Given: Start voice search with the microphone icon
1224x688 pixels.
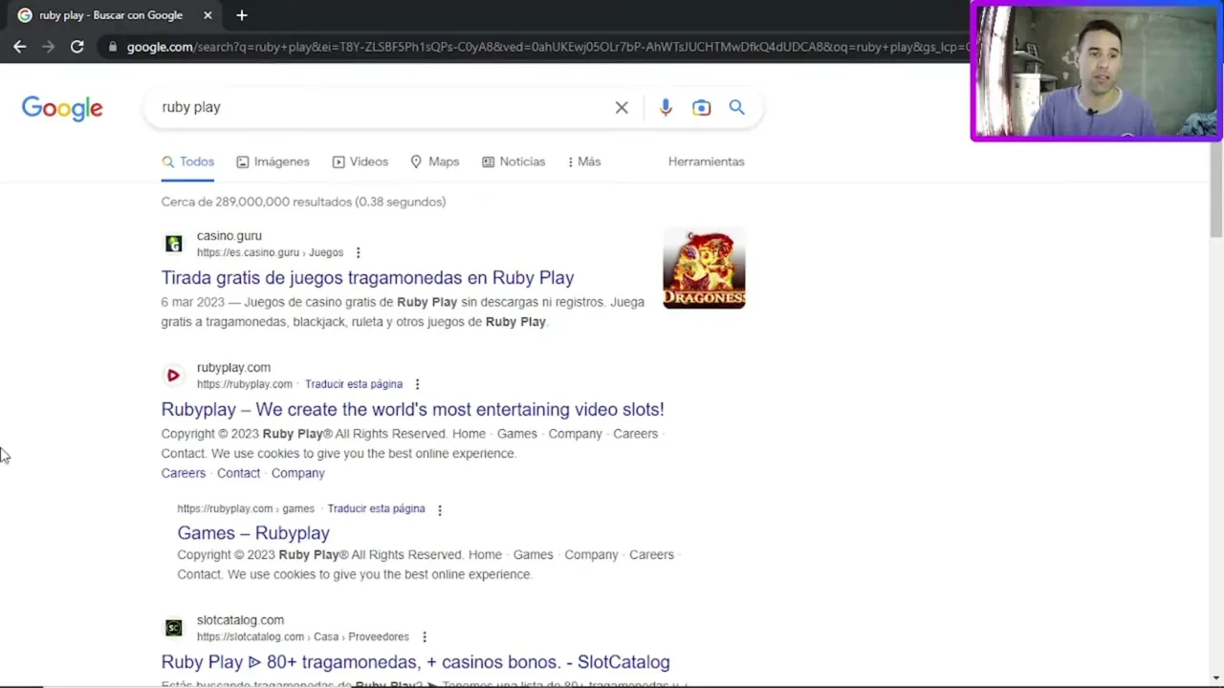Looking at the screenshot, I should click(666, 108).
